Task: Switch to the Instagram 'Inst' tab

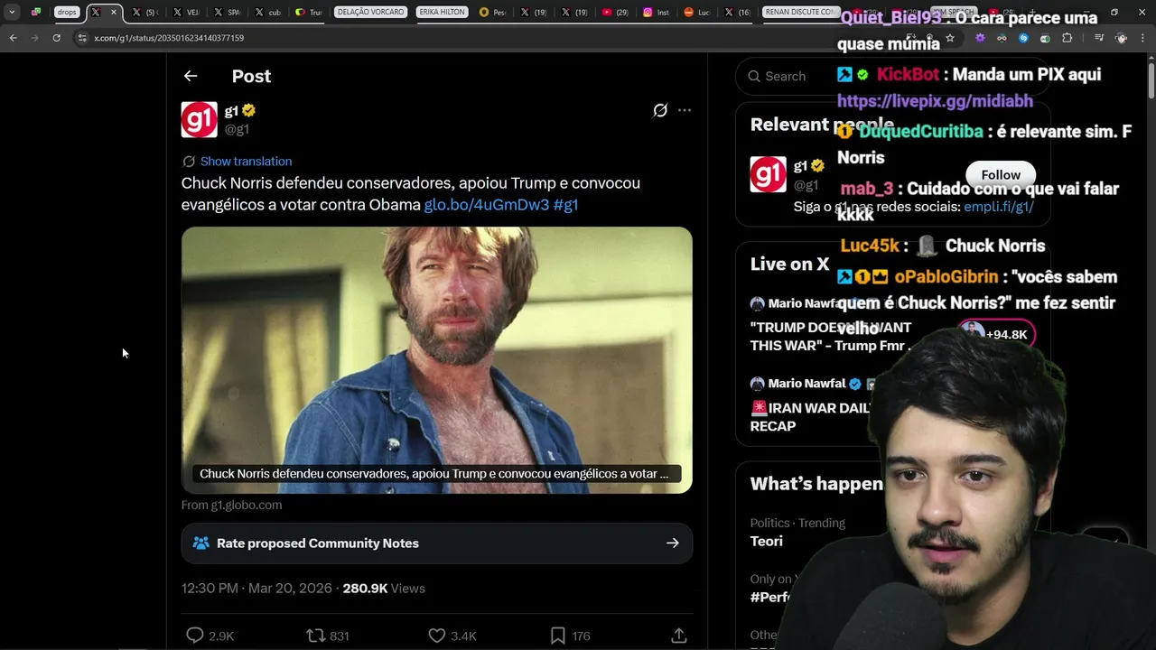Action: pos(657,13)
